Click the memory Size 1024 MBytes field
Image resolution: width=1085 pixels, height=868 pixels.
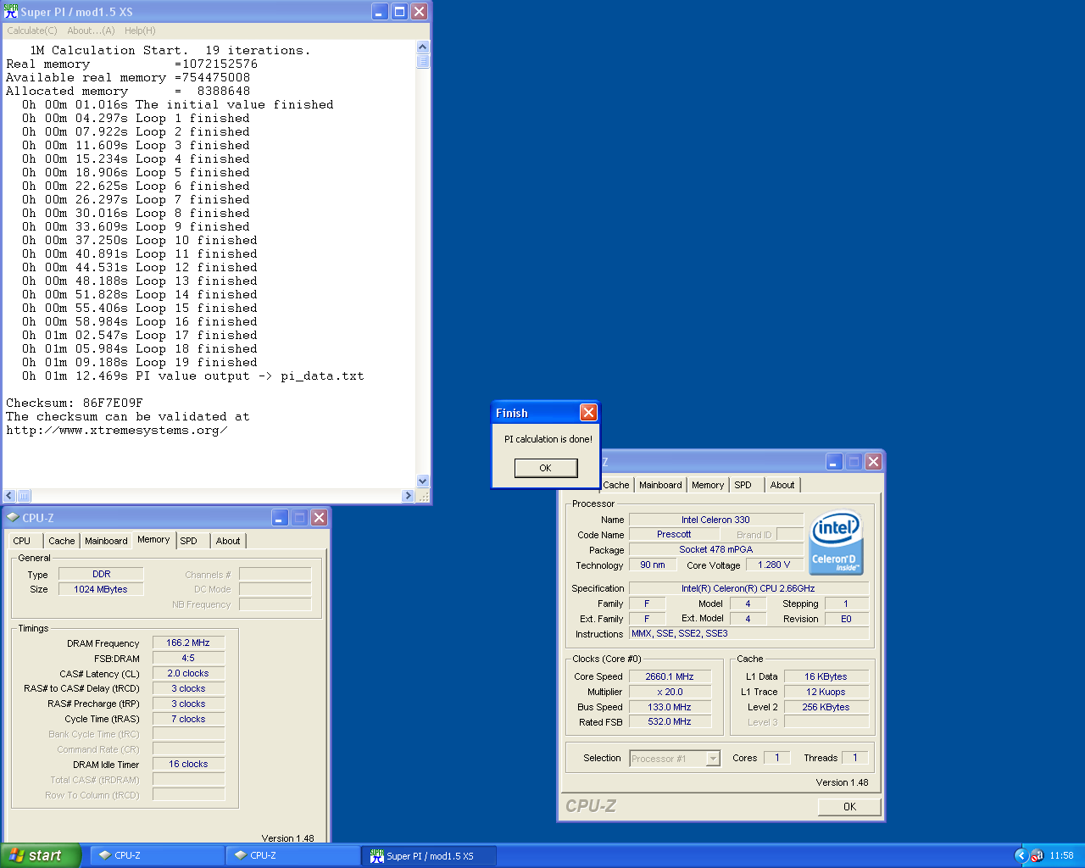101,589
